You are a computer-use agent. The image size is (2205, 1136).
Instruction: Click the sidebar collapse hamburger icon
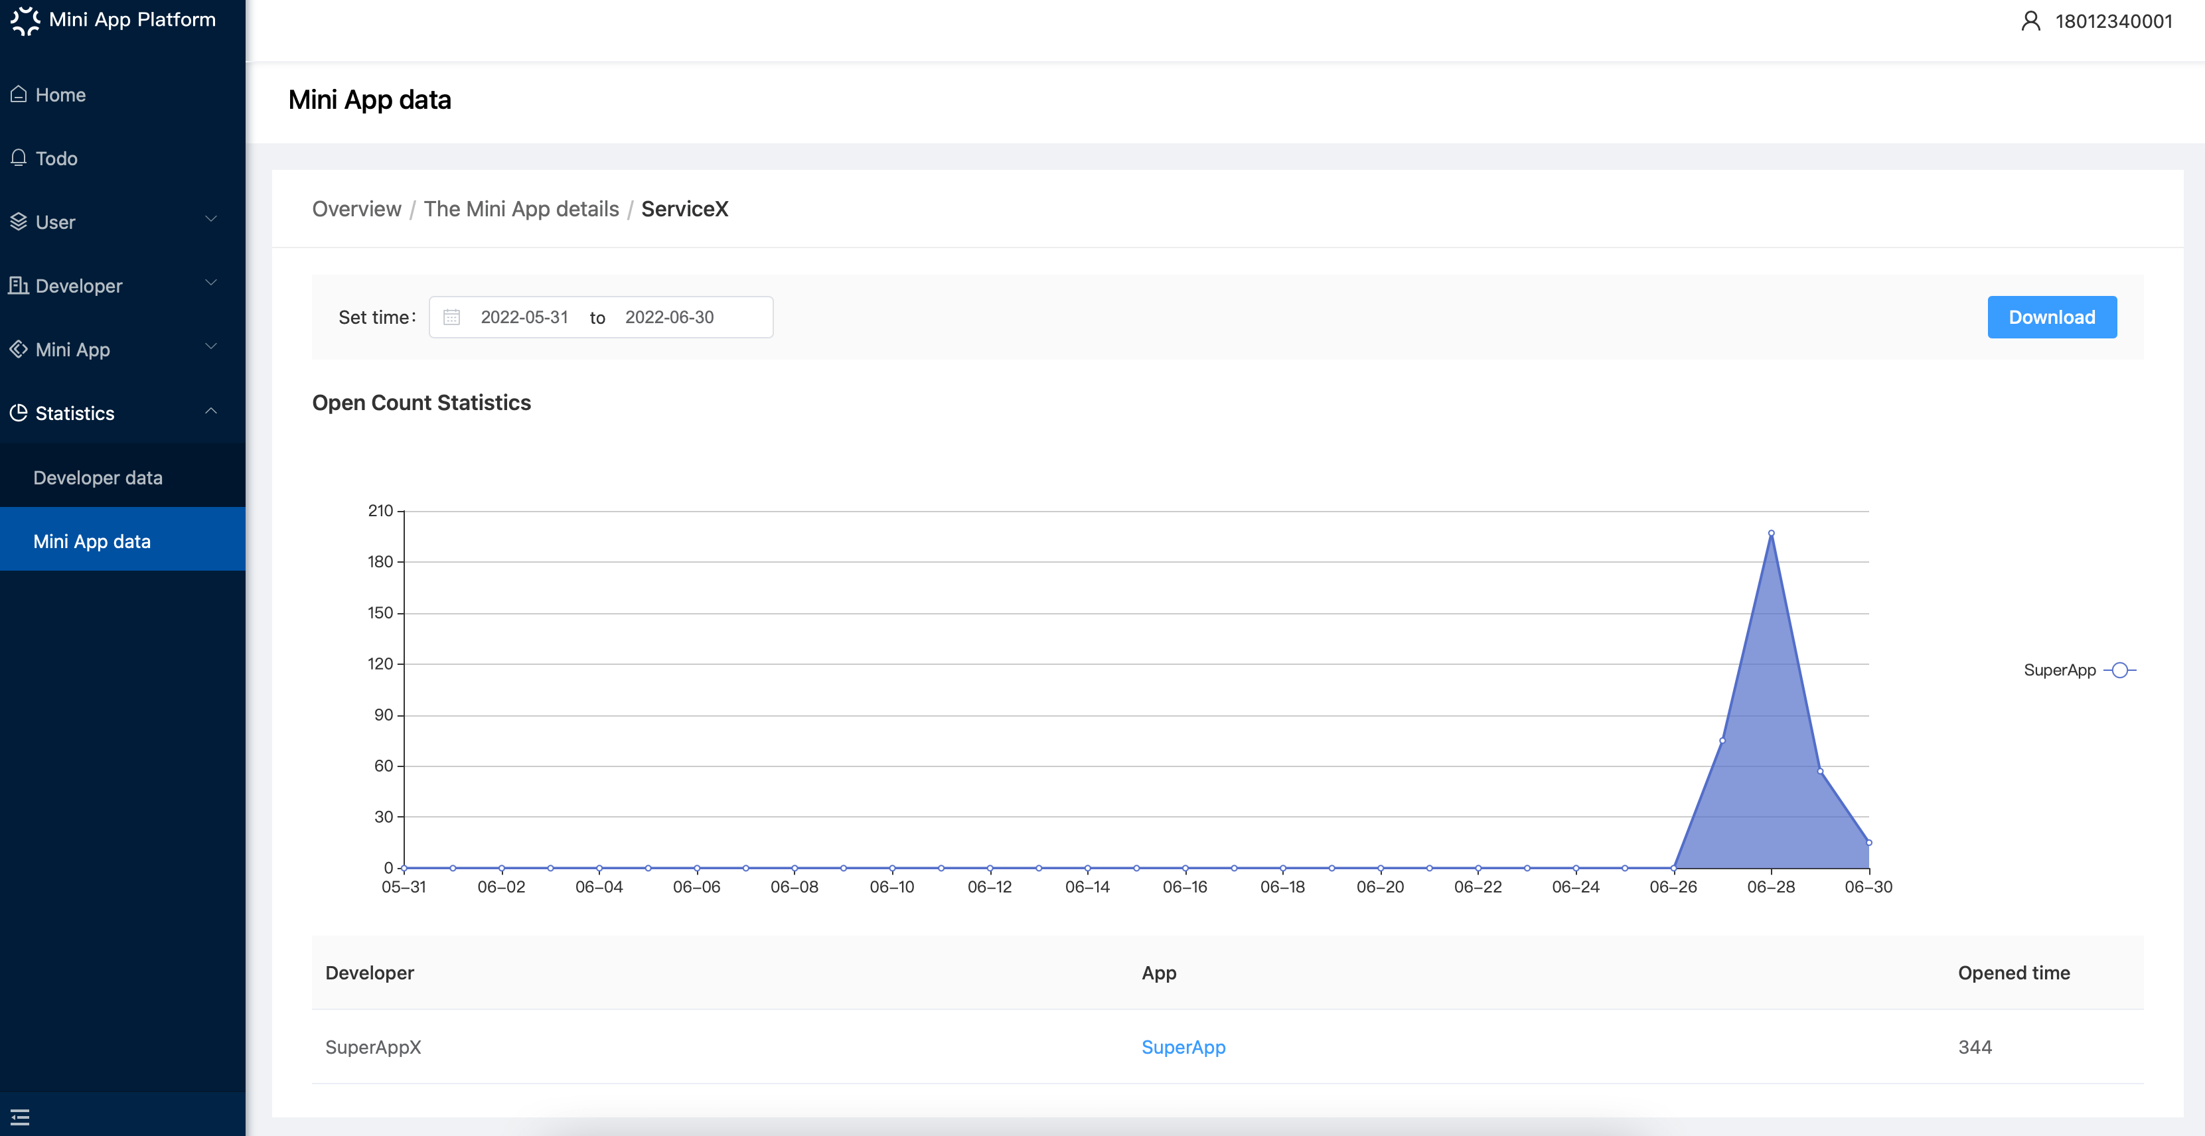coord(20,1116)
